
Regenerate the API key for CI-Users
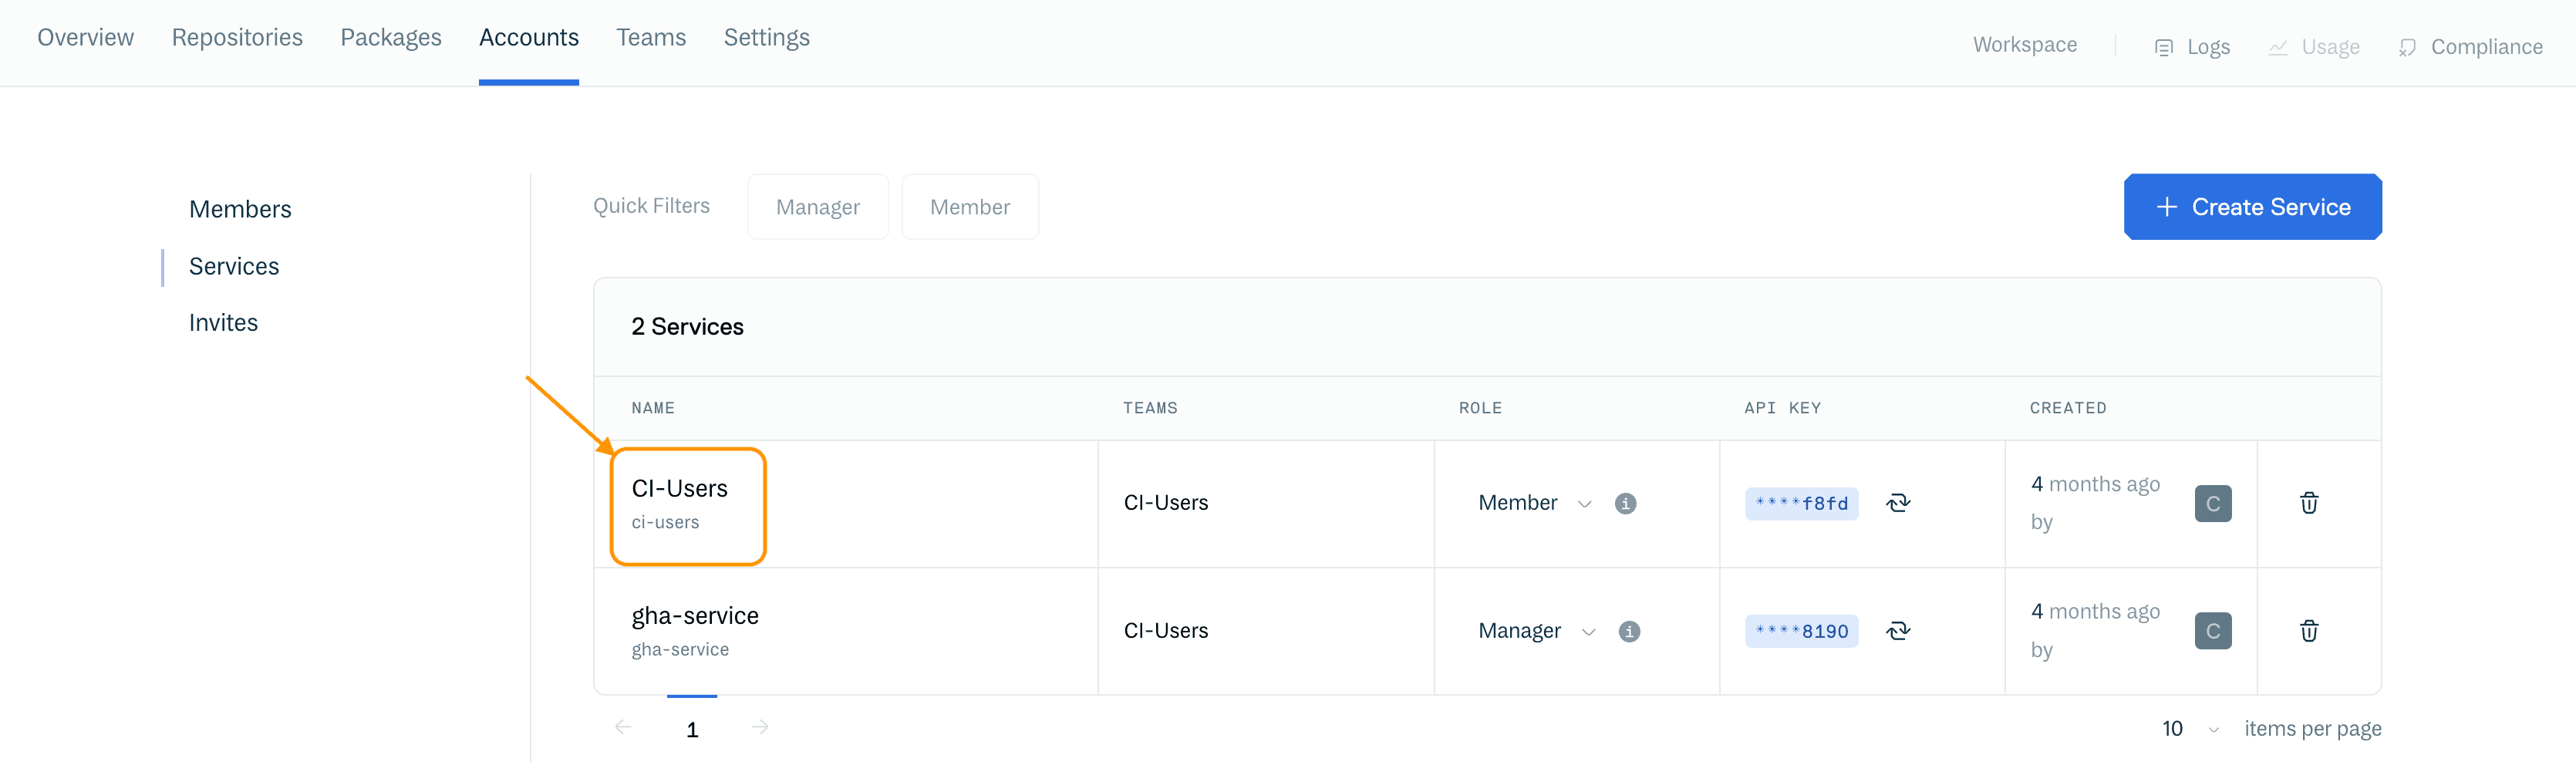1899,503
